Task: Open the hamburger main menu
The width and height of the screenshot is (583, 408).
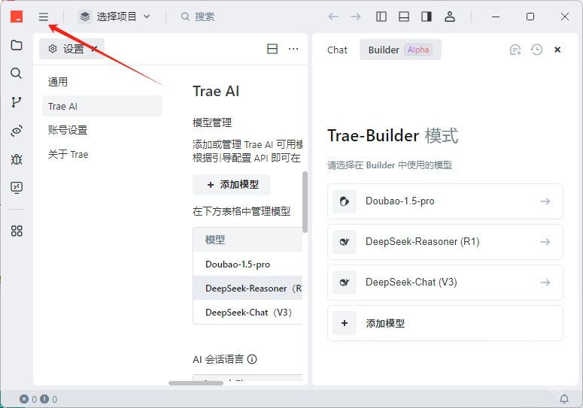Action: pos(44,17)
